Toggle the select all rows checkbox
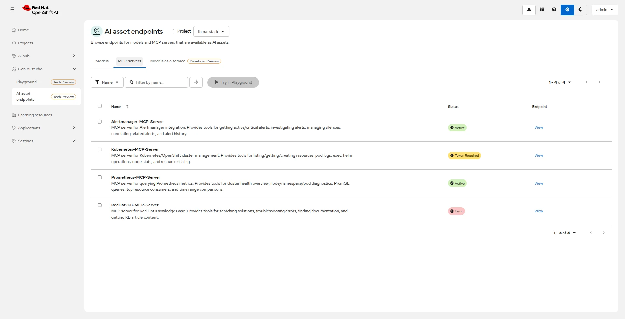The image size is (625, 319). click(100, 106)
